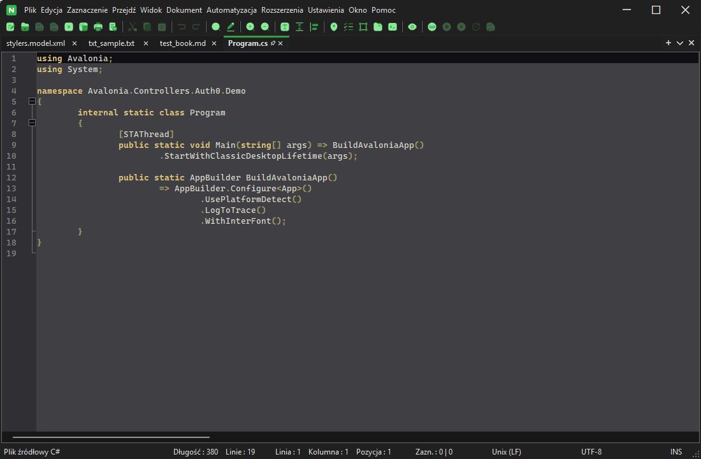701x459 pixels.
Task: Toggle INS insert mode in status bar
Action: pos(676,452)
